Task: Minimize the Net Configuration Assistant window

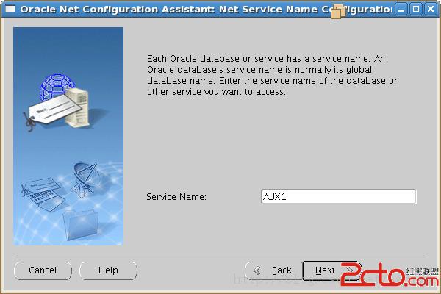Action: (x=401, y=10)
